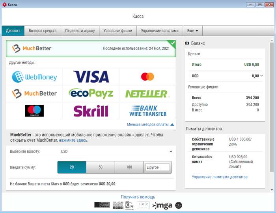The width and height of the screenshot is (276, 213).
Task: Click the Доступно 394 200 row
Action: [225, 105]
